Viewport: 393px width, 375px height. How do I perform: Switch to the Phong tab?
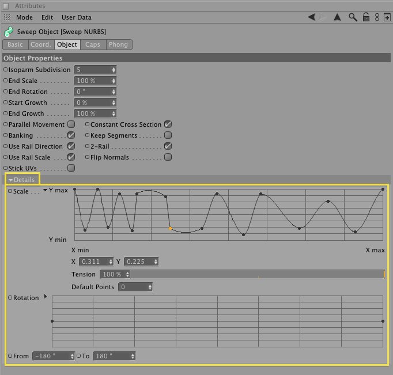(118, 44)
